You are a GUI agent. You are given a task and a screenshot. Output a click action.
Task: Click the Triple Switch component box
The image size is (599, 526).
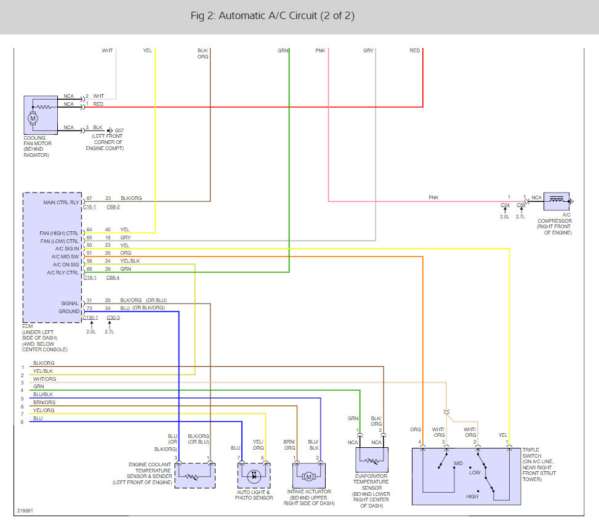pyautogui.click(x=466, y=476)
